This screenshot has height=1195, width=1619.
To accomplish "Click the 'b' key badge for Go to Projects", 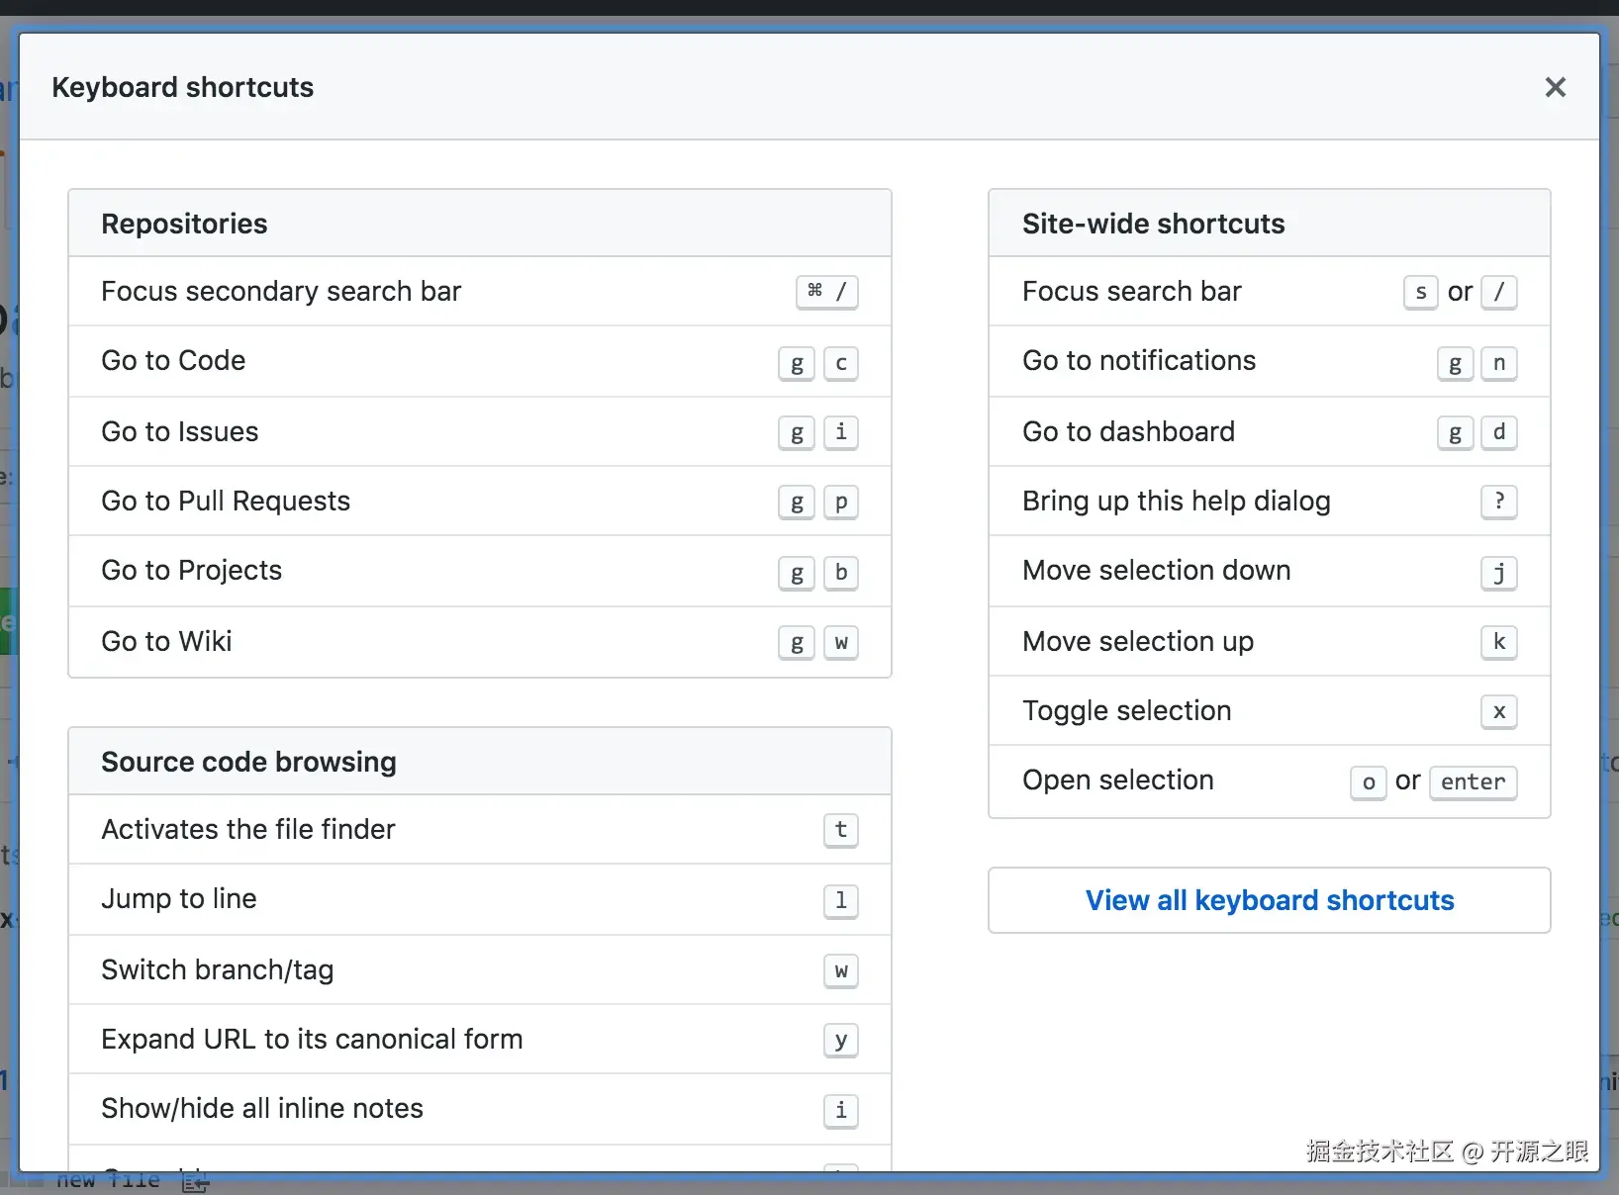I will (840, 573).
